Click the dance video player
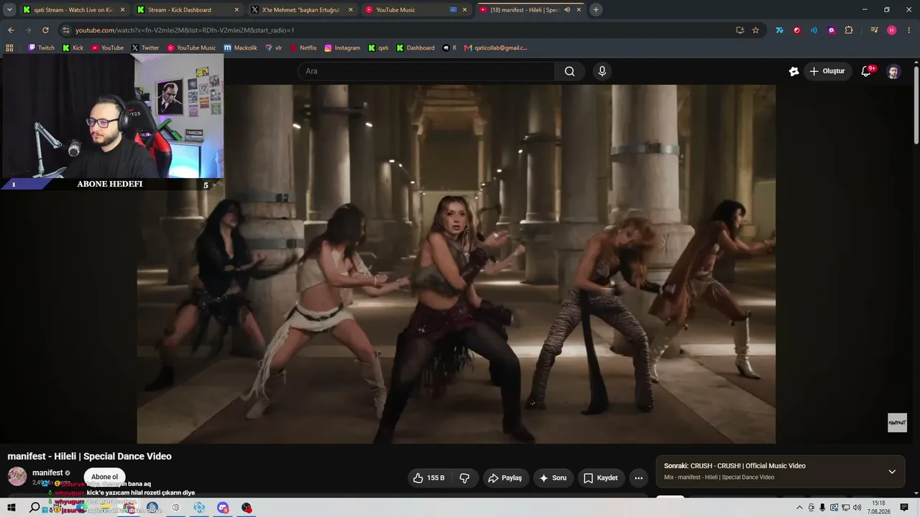The width and height of the screenshot is (920, 517). click(456, 264)
